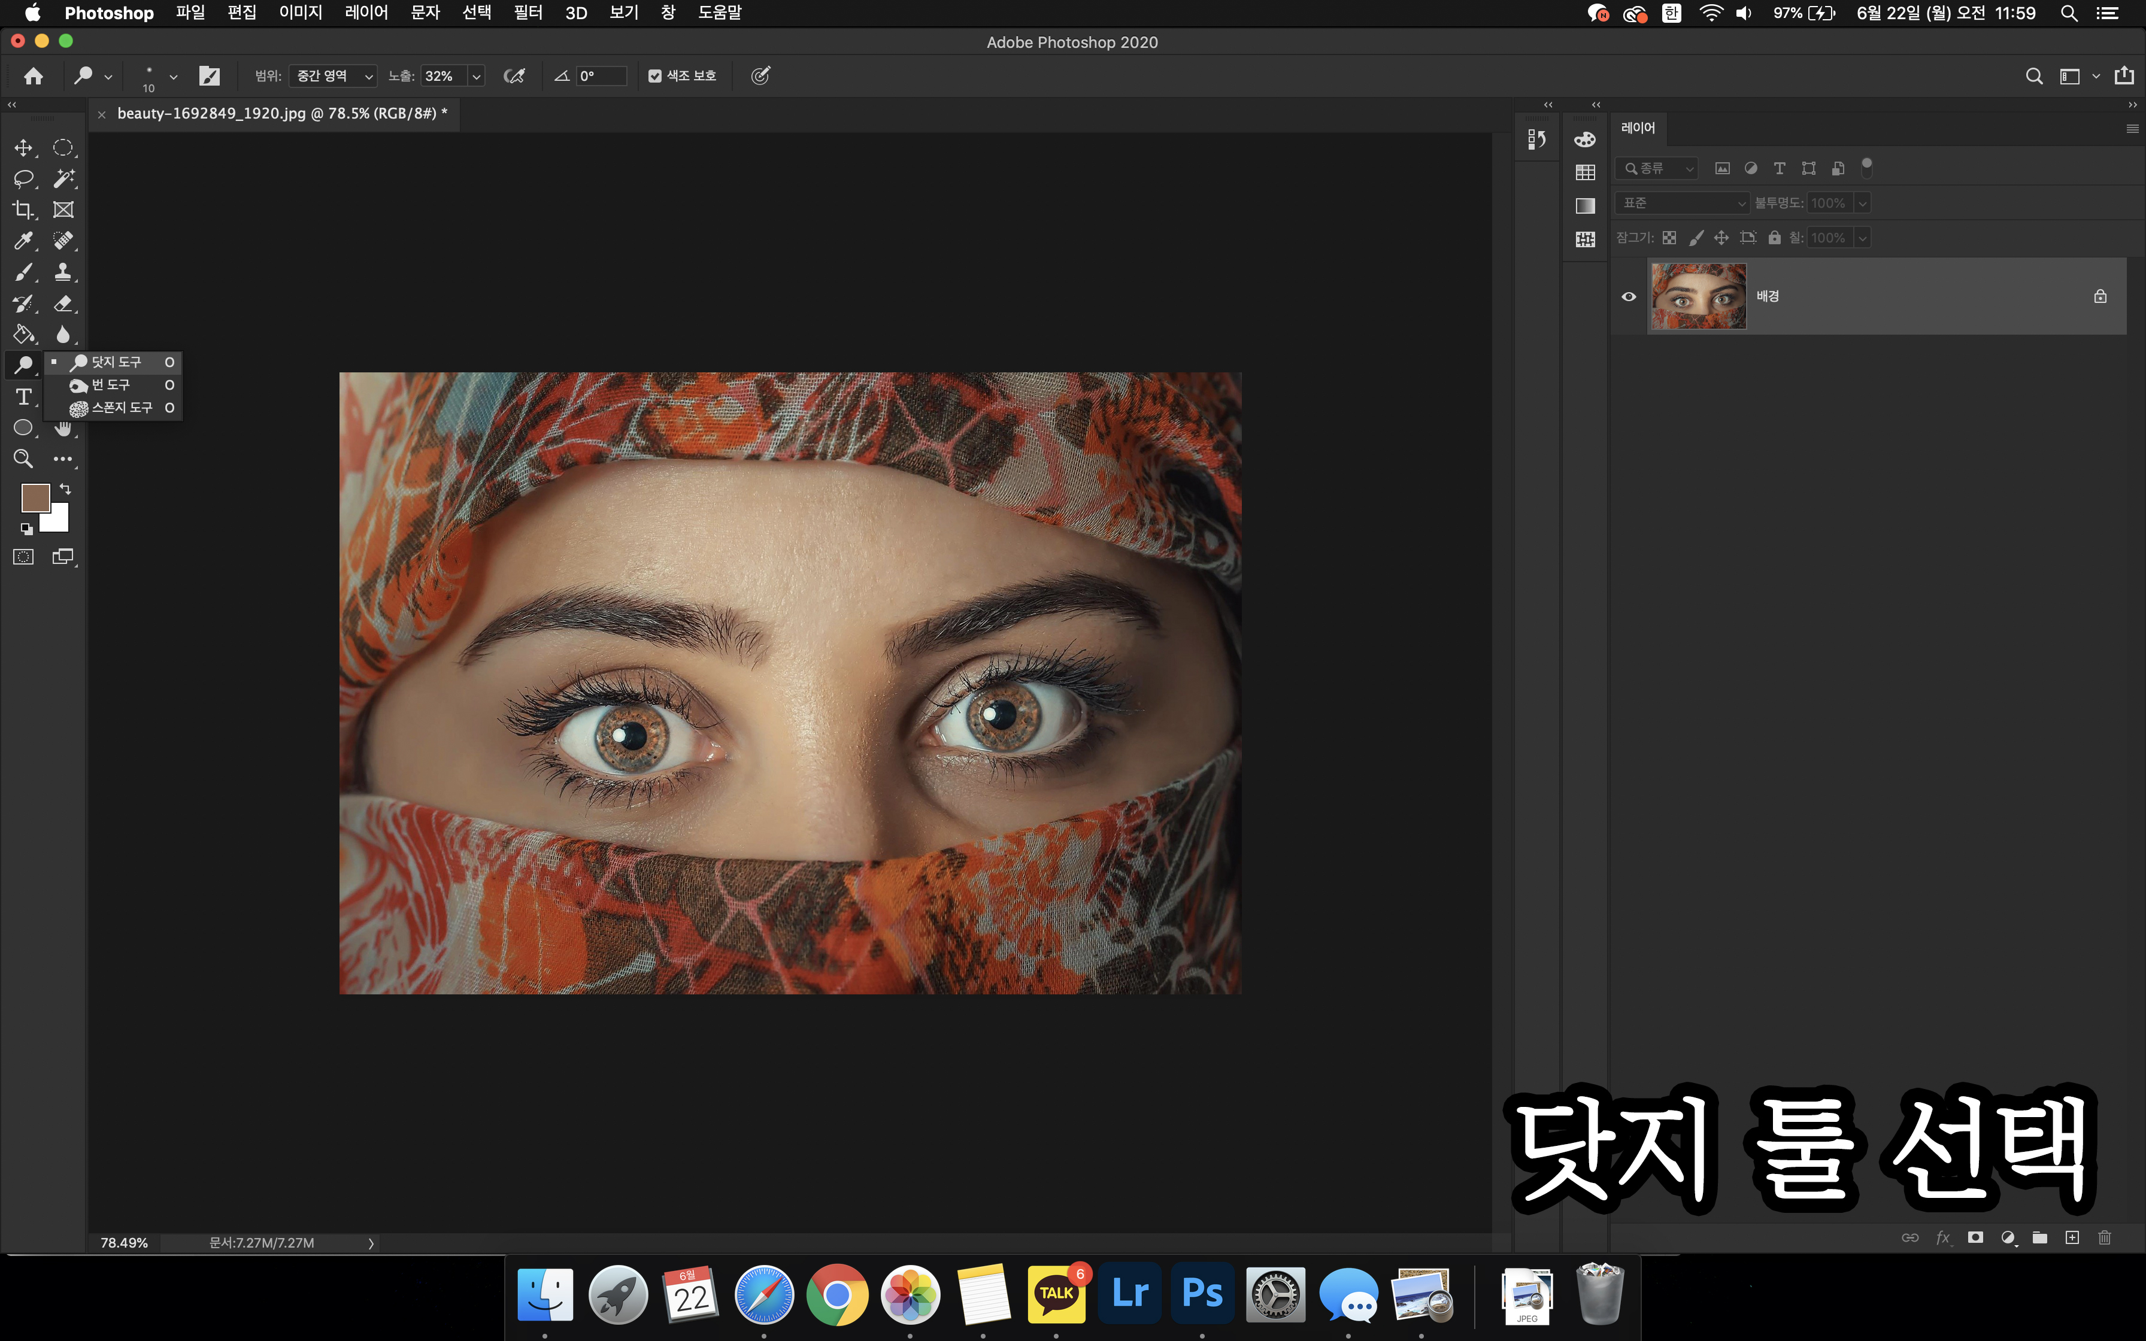The width and height of the screenshot is (2146, 1341).
Task: Open the 필터 menu
Action: 528,13
